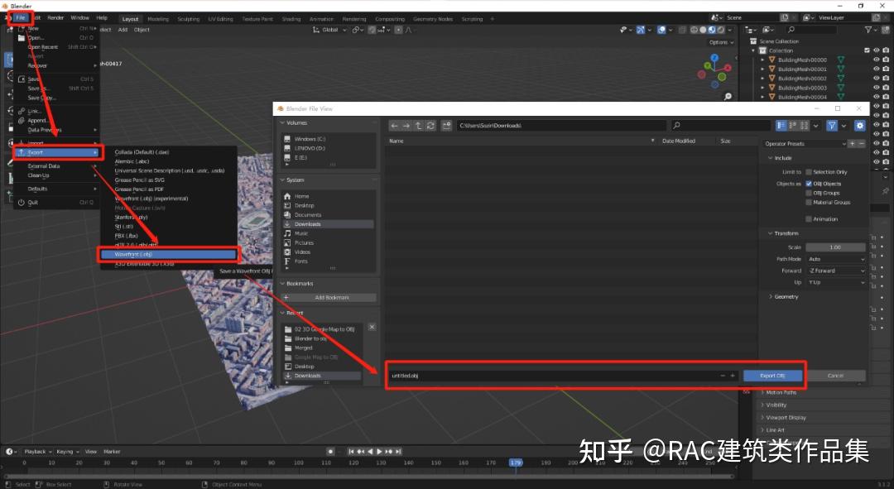Create a new directory in file browser

click(446, 126)
